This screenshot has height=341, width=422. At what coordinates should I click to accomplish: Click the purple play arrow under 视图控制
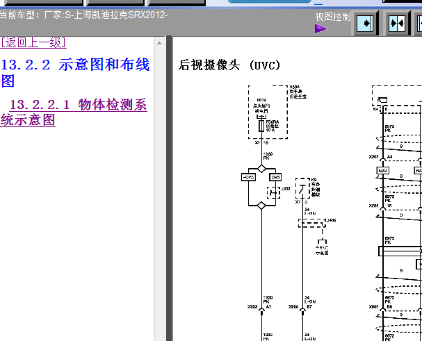321,28
